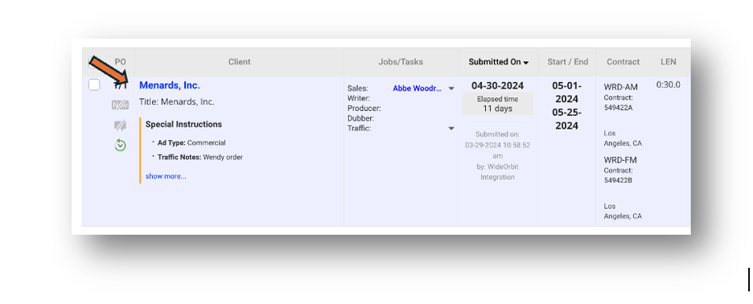Image resolution: width=753 pixels, height=304 pixels.
Task: Open the Menards, Inc. client link
Action: pos(170,85)
